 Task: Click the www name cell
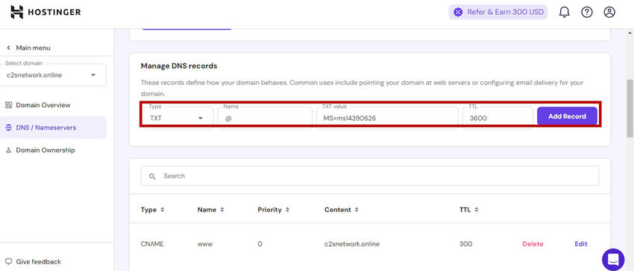(205, 244)
